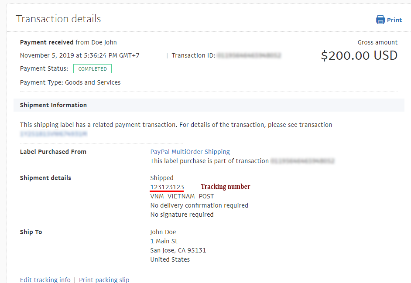Click 'Payment received' label

tap(47, 42)
